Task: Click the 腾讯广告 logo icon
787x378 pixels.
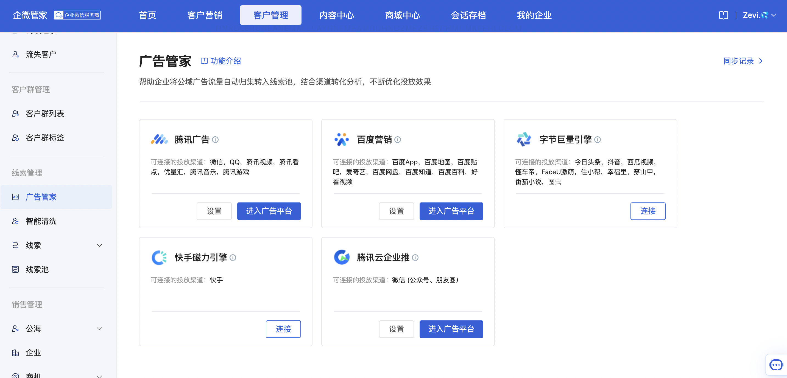Action: click(159, 139)
